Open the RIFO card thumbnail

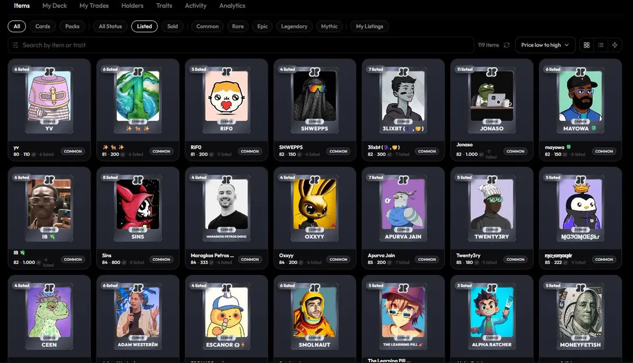pyautogui.click(x=226, y=100)
